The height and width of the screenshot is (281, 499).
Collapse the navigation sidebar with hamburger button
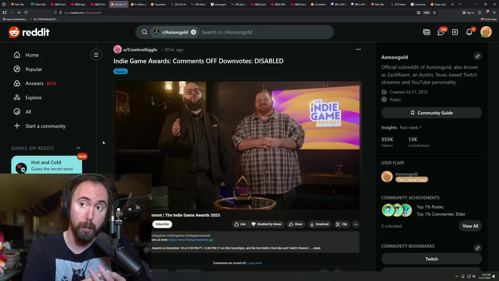pyautogui.click(x=96, y=55)
